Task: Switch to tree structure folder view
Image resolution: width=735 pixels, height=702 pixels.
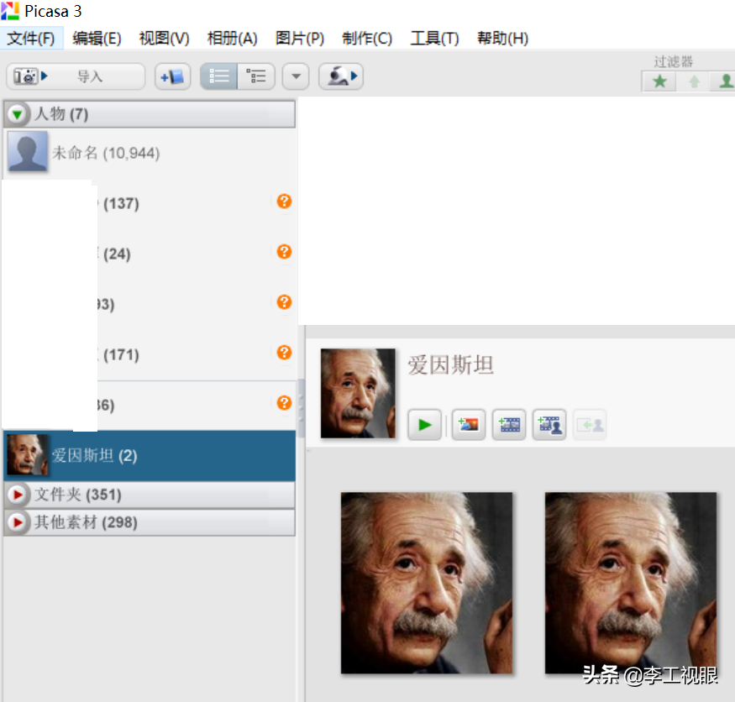Action: click(256, 76)
